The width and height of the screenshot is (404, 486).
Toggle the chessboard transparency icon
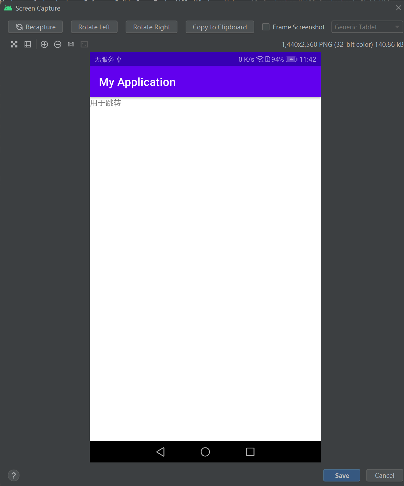pyautogui.click(x=14, y=44)
